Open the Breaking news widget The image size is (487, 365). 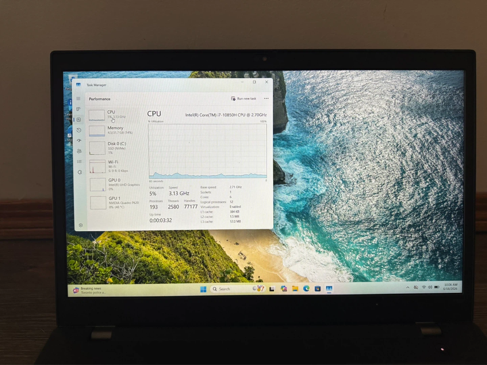pos(90,290)
